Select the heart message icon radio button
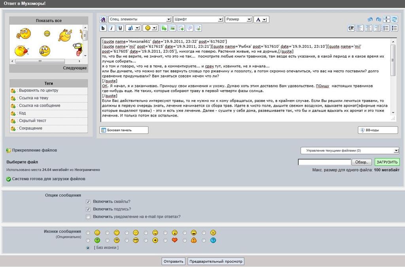The image size is (405, 267). tap(165, 240)
